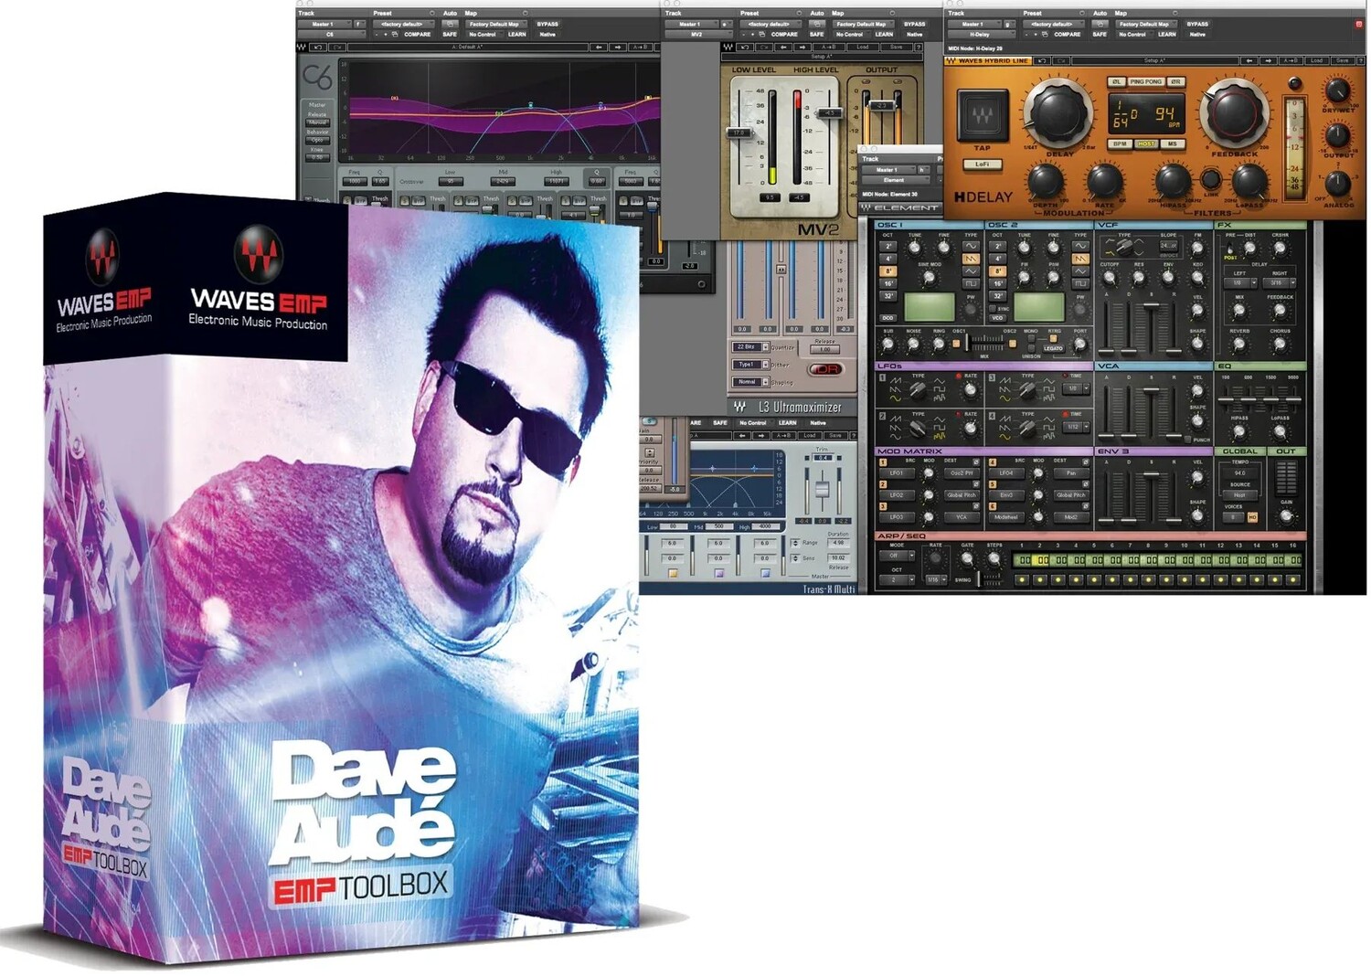Viewport: 1371px width, 976px height.
Task: Click the large DELAY knob in H-Delay
Action: click(1057, 112)
